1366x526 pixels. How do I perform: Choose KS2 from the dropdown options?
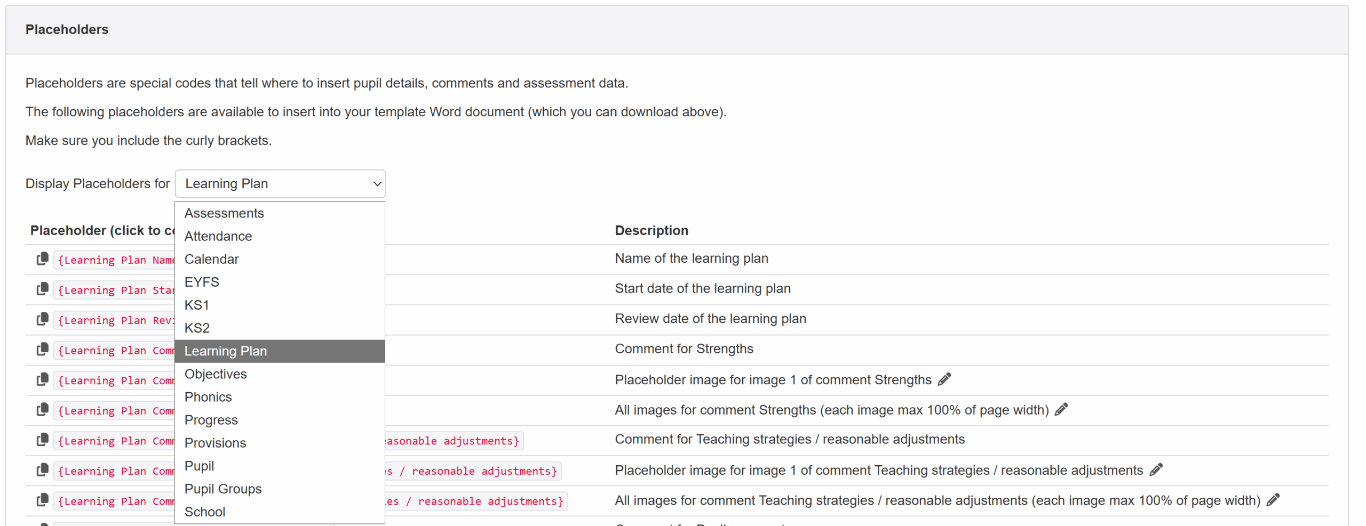[197, 328]
